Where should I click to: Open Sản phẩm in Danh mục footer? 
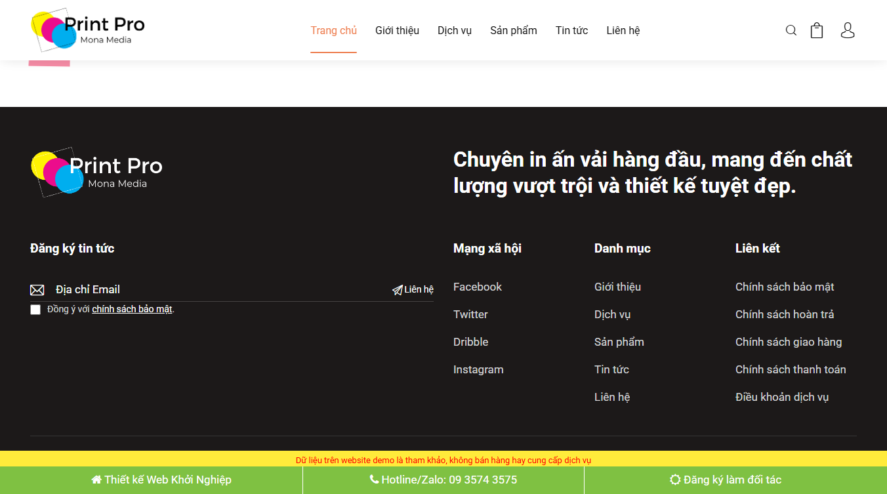619,342
